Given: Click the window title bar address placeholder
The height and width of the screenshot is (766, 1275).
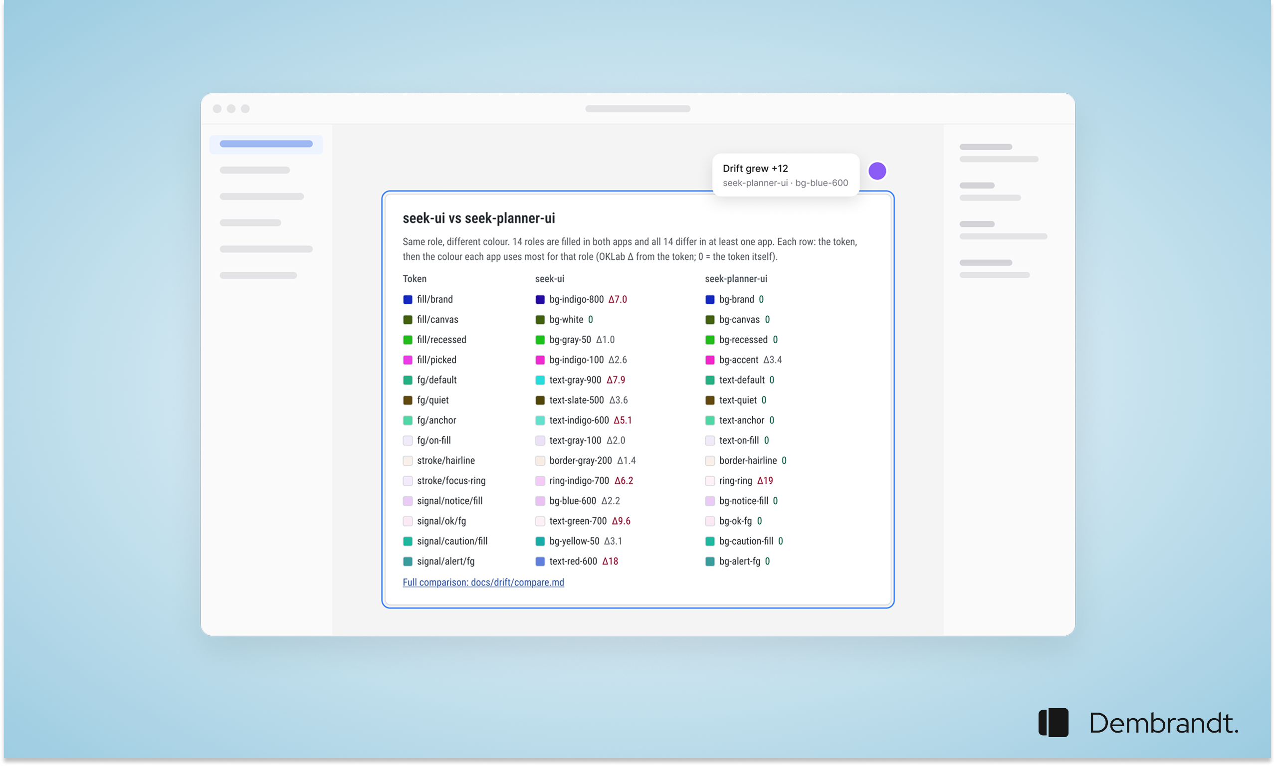Looking at the screenshot, I should (x=637, y=109).
